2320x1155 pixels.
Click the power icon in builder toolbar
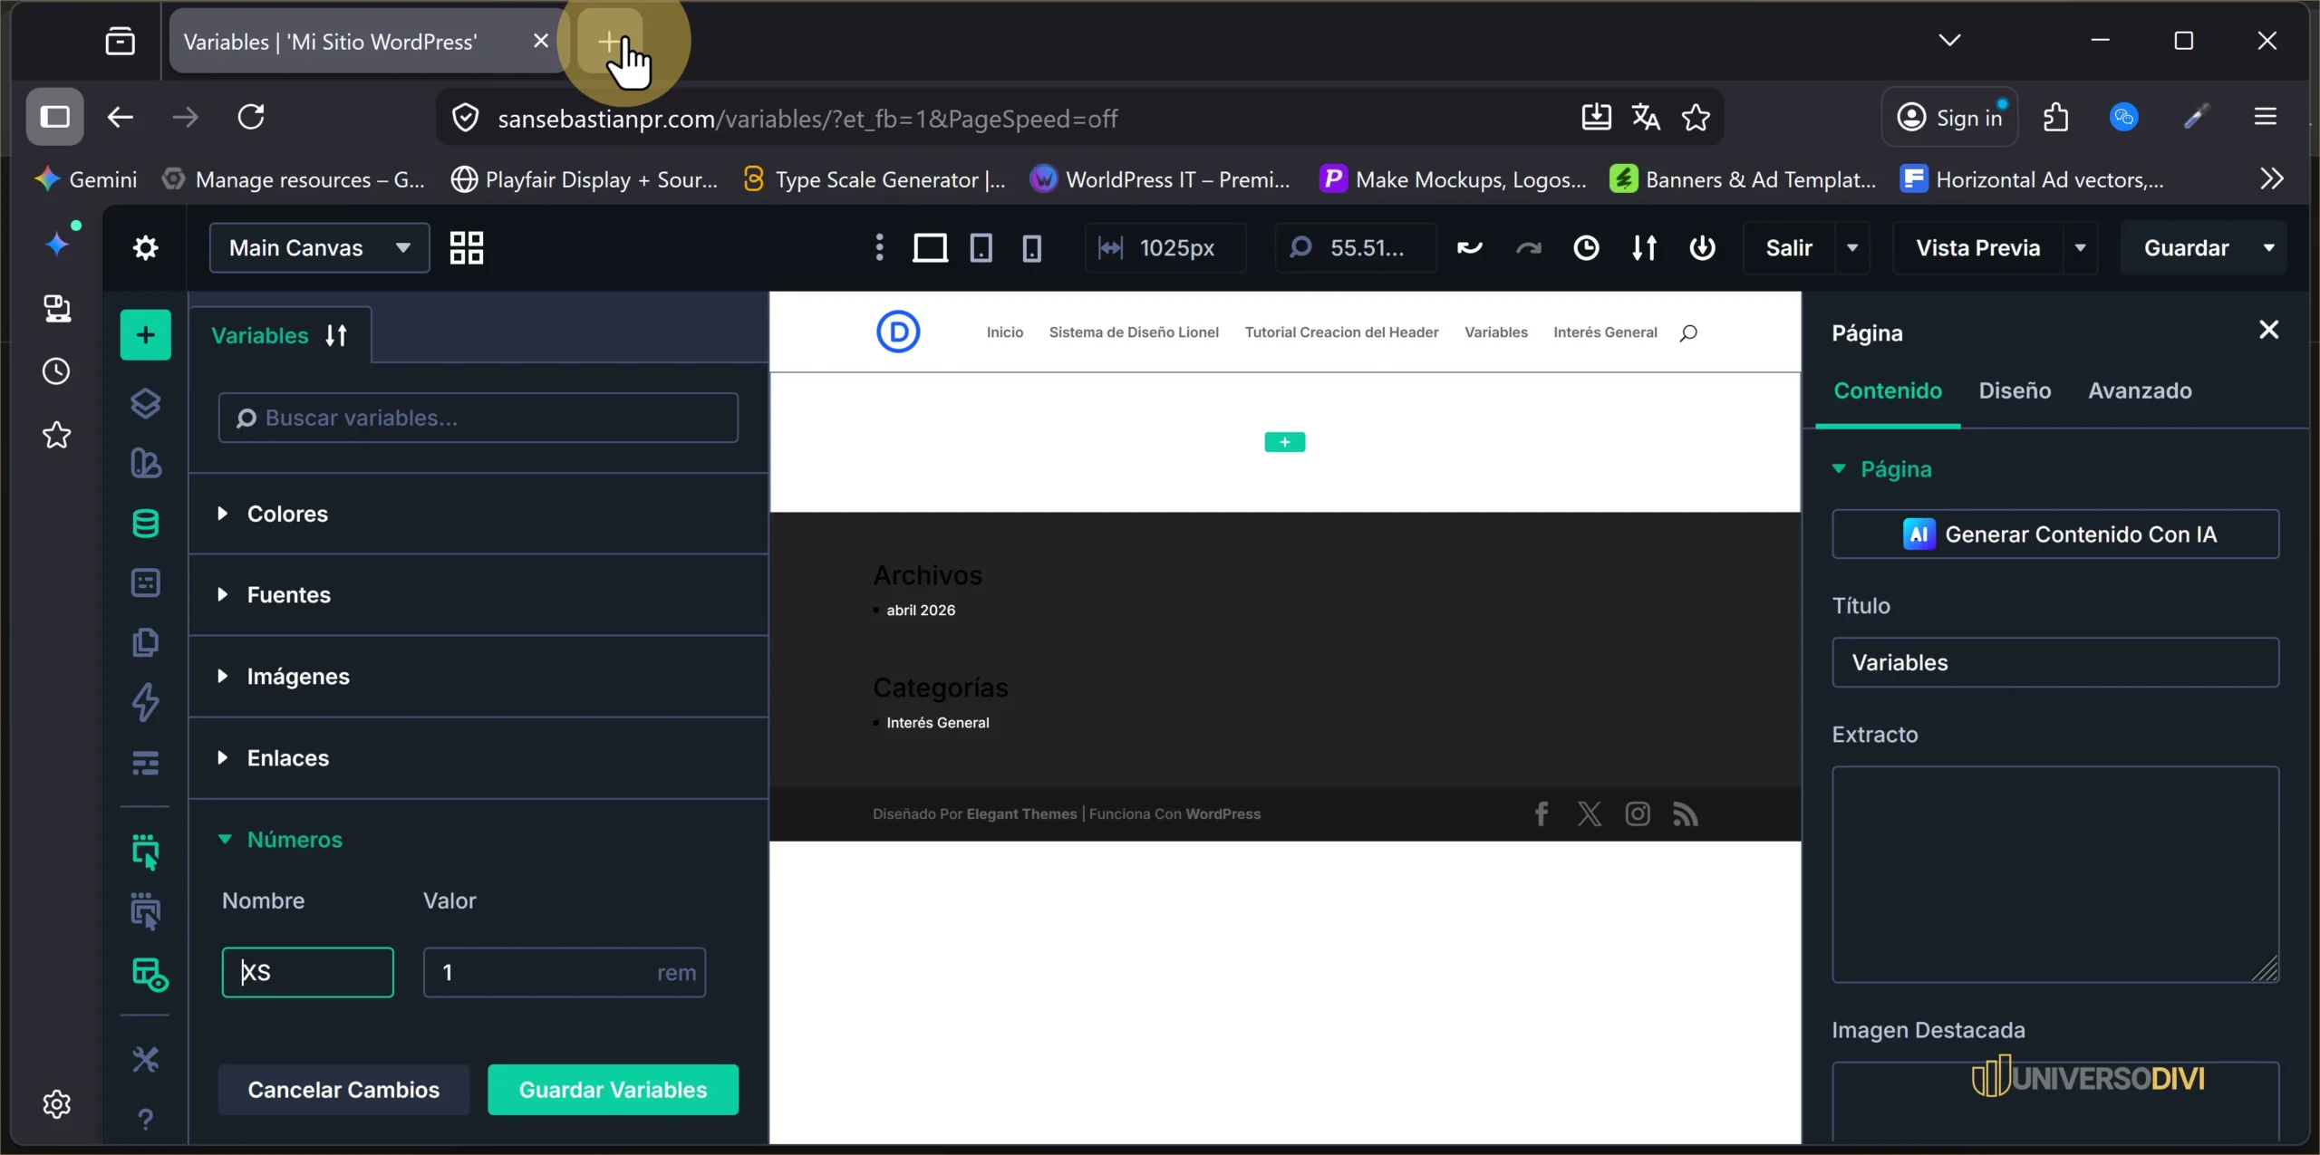click(1702, 247)
